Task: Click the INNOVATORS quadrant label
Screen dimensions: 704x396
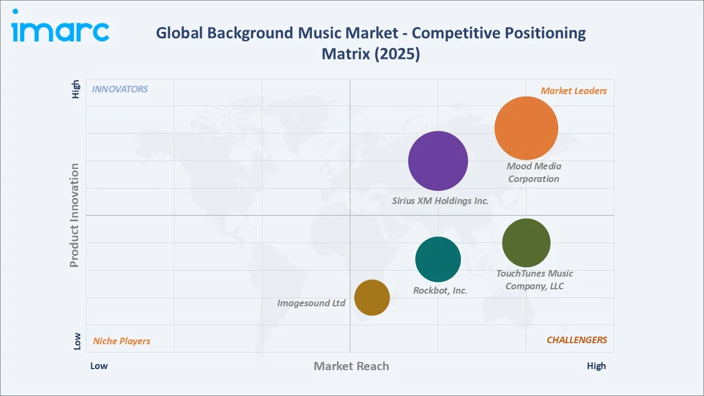Action: 120,89
